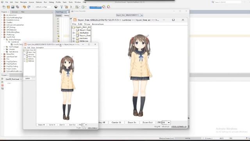Click the Build Project hammer icon
Image resolution: width=250 pixels, height=141 pixels.
click(62, 7)
